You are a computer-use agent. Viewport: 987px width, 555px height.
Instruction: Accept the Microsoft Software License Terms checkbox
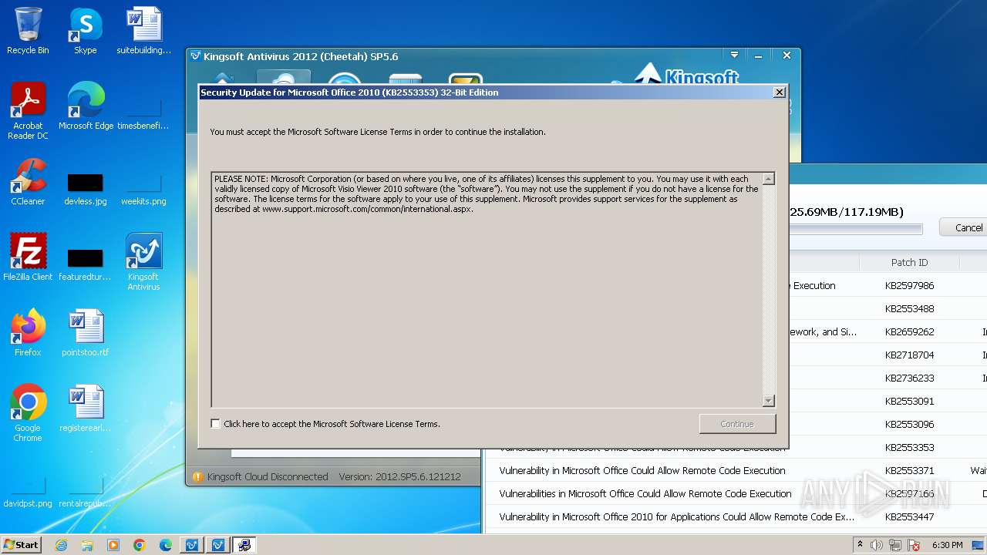coord(215,423)
